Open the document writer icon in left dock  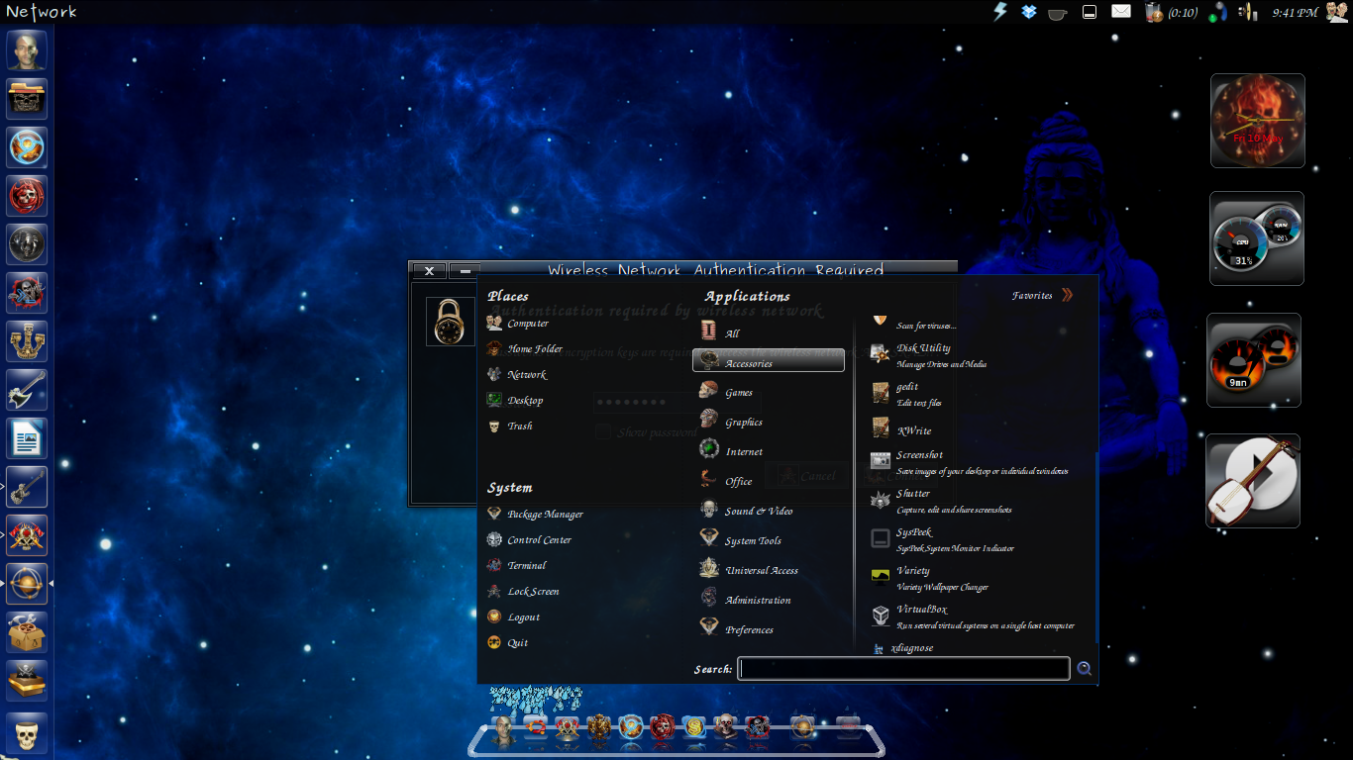pyautogui.click(x=27, y=437)
